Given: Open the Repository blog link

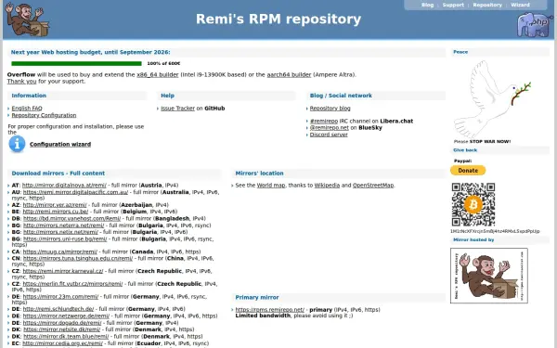Looking at the screenshot, I should point(330,109).
